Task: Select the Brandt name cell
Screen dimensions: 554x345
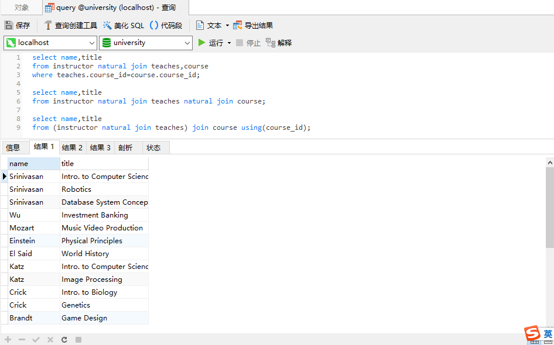Action: [x=34, y=318]
